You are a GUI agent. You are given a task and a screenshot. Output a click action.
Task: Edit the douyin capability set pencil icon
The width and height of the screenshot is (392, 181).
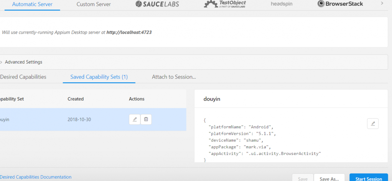[135, 119]
